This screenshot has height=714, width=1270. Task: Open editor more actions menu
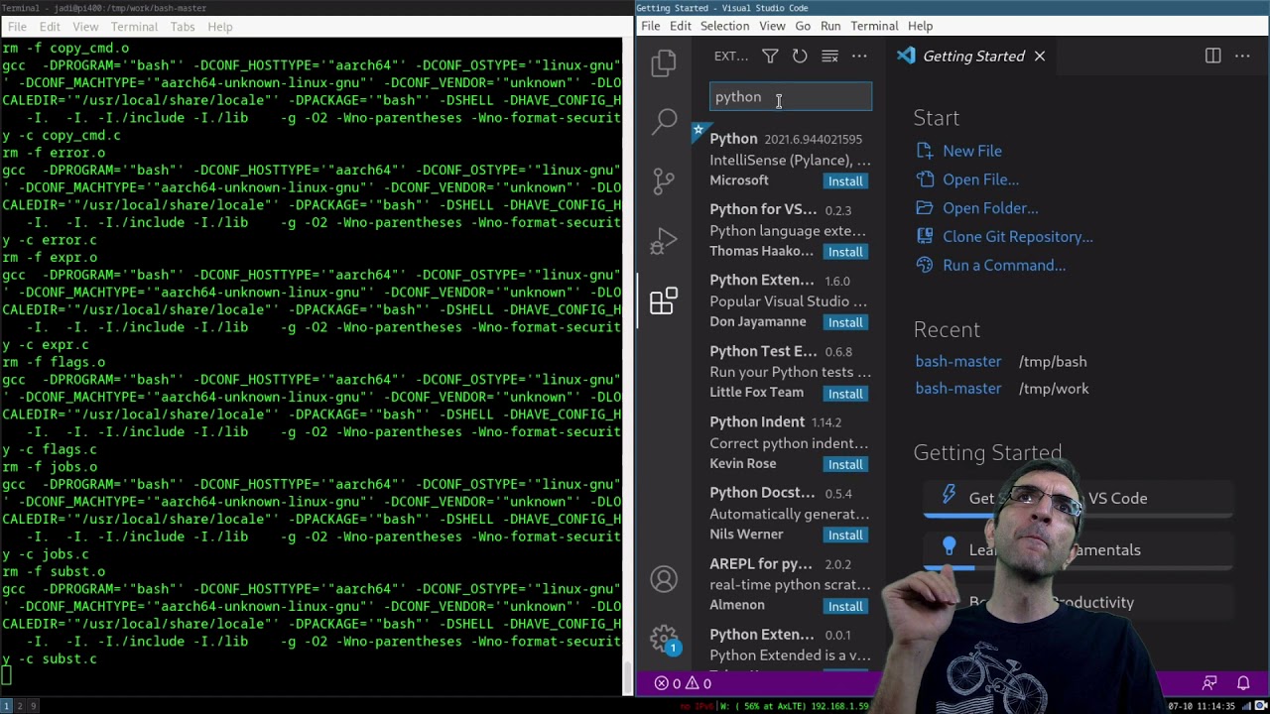(x=1242, y=57)
